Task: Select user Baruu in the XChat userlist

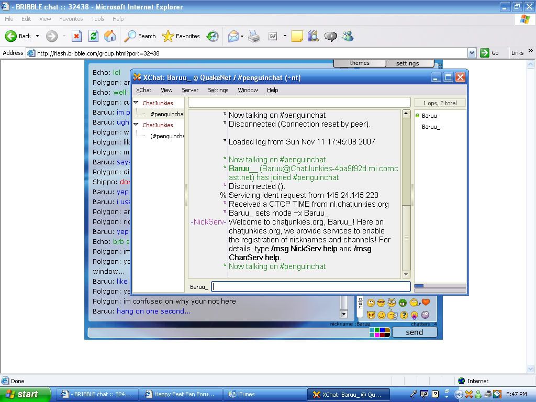Action: (429, 116)
